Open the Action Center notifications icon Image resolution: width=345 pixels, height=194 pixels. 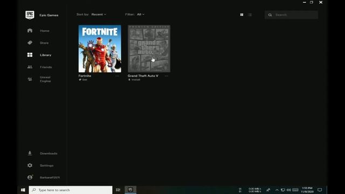tap(320, 190)
